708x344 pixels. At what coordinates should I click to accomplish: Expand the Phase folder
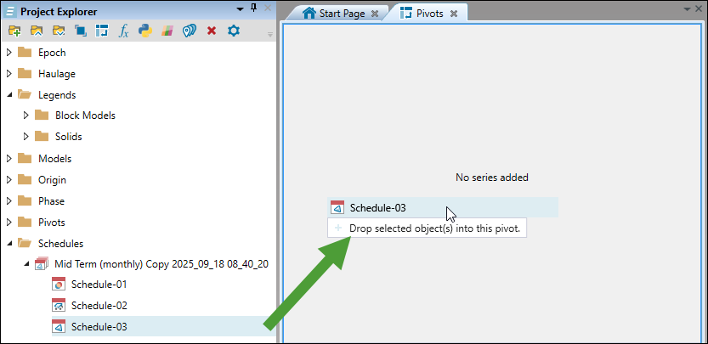click(x=9, y=201)
